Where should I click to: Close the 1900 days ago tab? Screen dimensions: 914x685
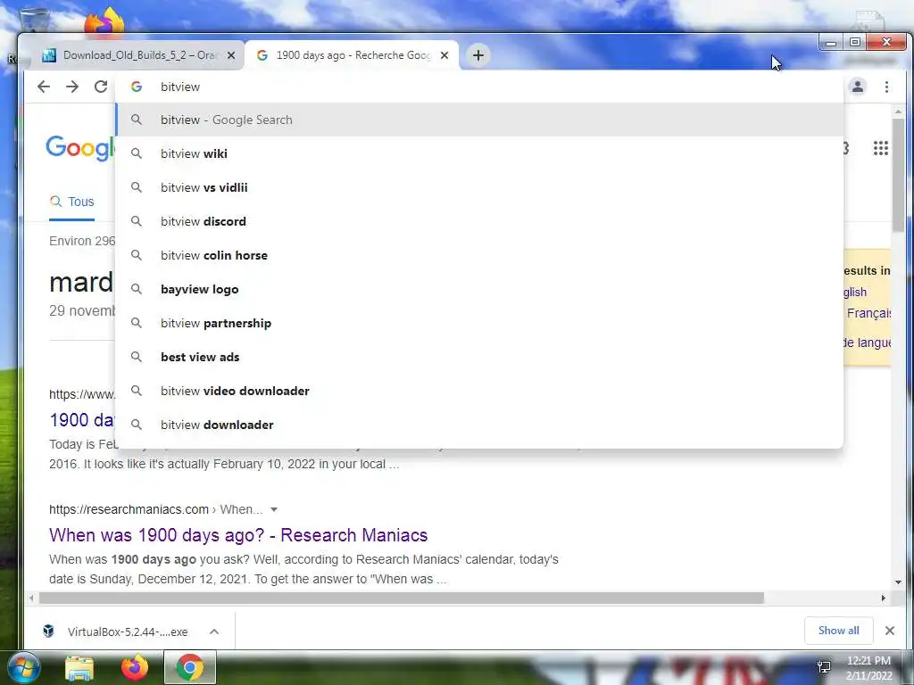click(x=445, y=55)
